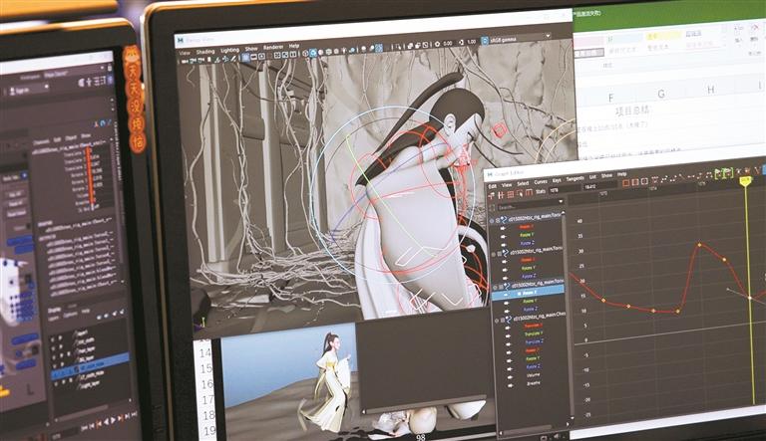This screenshot has width=766, height=441.
Task: Click the use all lights icon in viewport toolbar
Action: (x=344, y=50)
